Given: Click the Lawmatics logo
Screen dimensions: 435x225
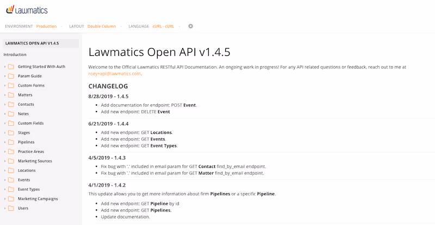Looking at the screenshot, I should [x=27, y=10].
